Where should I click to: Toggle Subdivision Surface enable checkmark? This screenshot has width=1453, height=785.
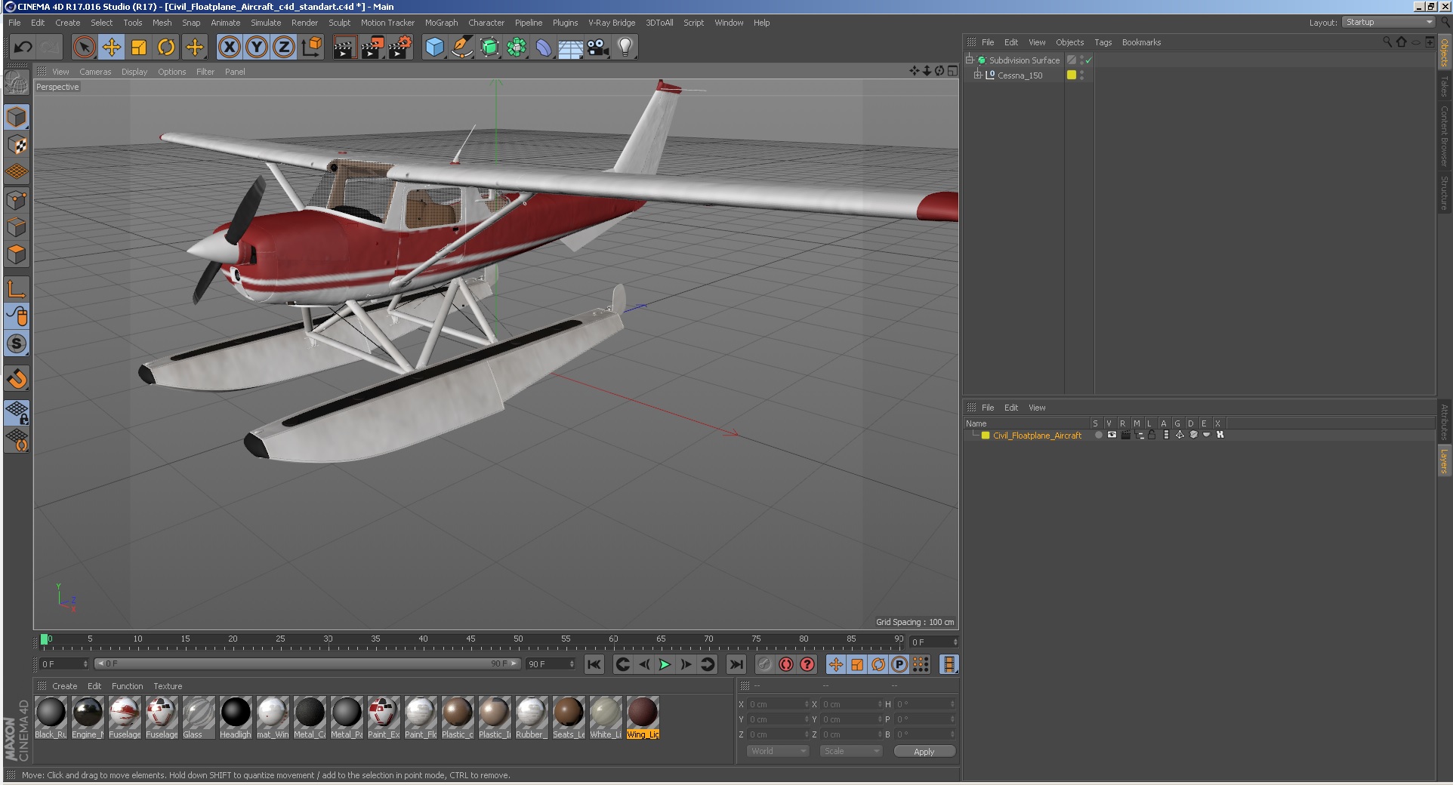pos(1088,60)
